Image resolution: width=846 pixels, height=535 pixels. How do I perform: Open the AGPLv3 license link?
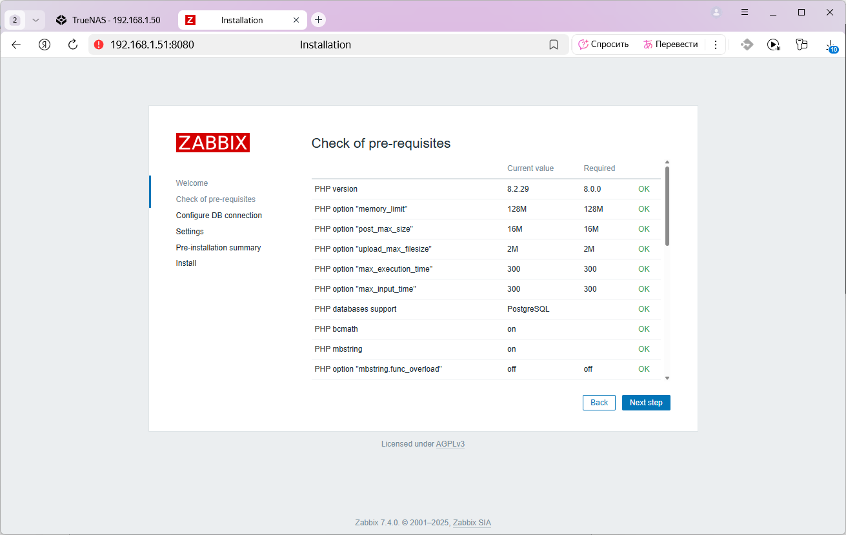(450, 444)
